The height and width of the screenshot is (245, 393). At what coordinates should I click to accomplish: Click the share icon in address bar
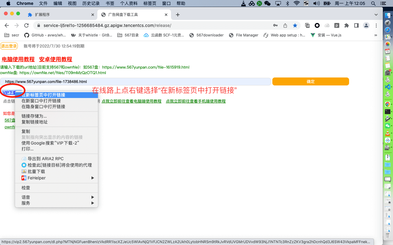click(x=285, y=25)
